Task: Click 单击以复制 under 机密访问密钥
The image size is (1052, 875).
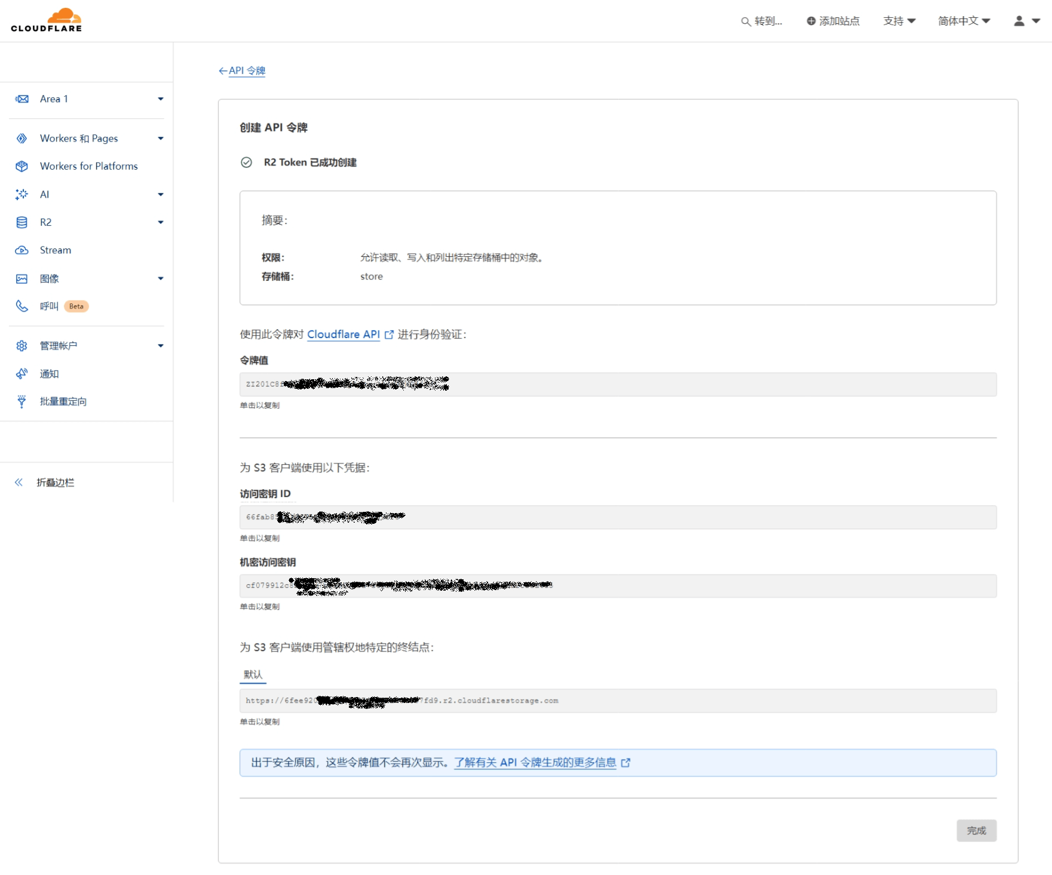Action: [260, 607]
